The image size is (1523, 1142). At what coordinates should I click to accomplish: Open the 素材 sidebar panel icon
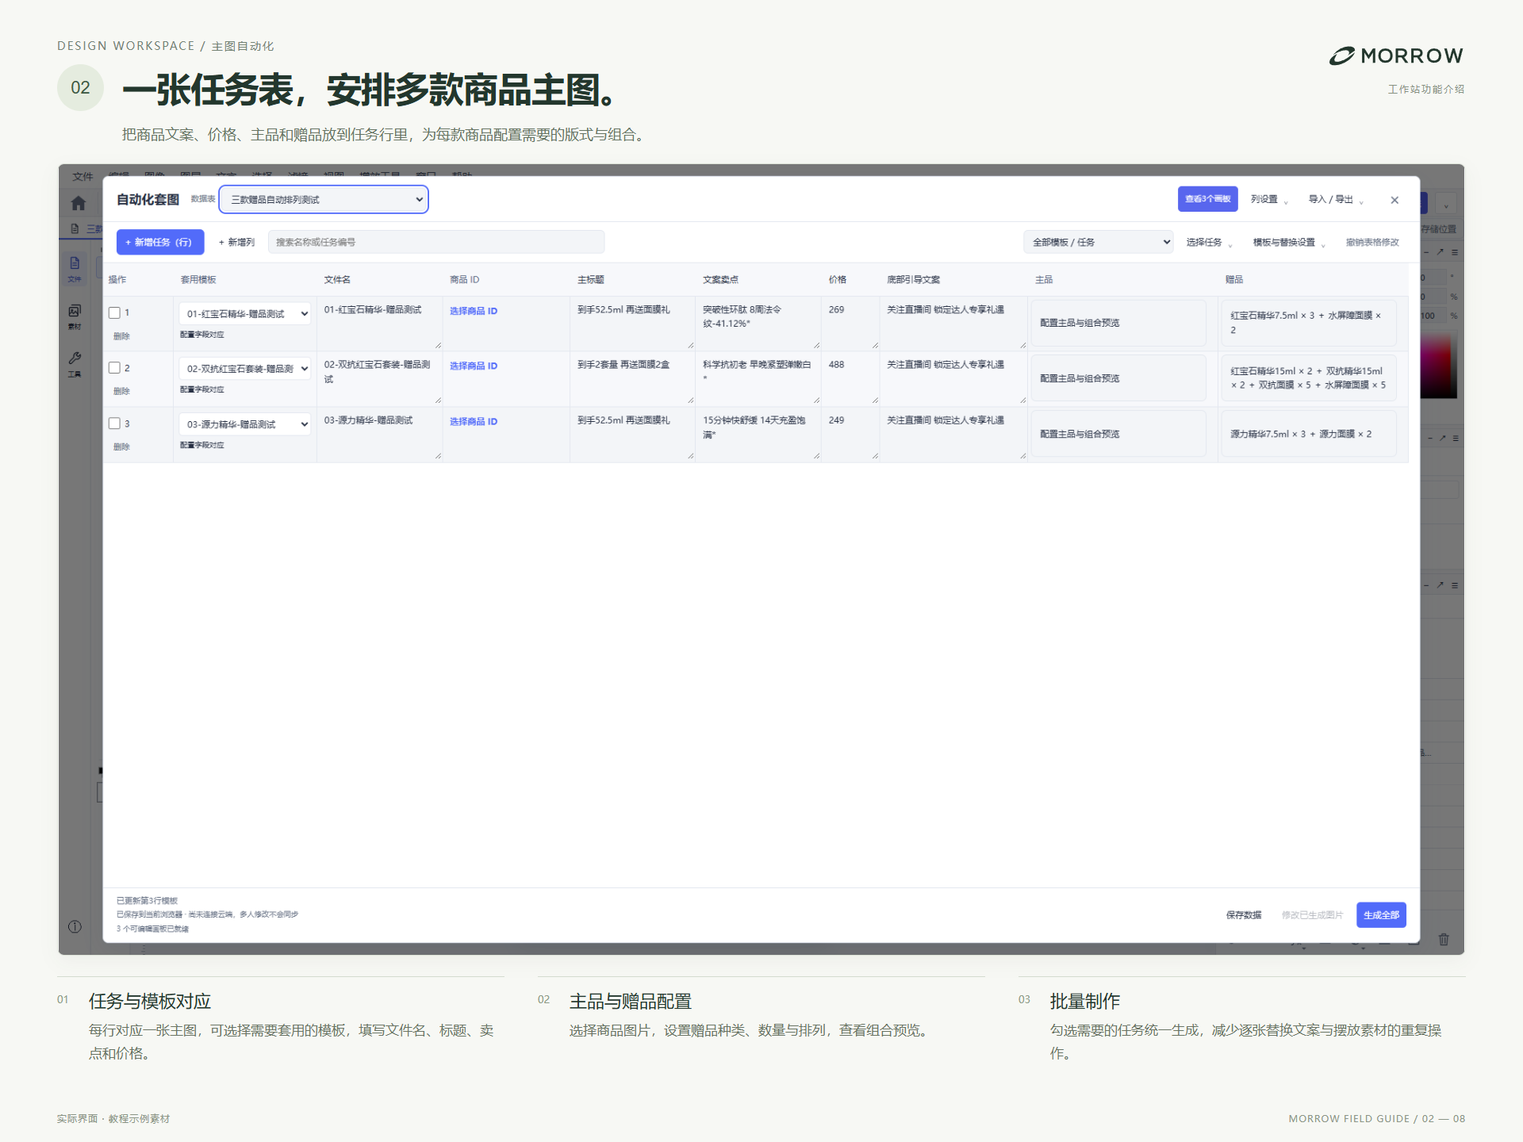click(x=75, y=316)
